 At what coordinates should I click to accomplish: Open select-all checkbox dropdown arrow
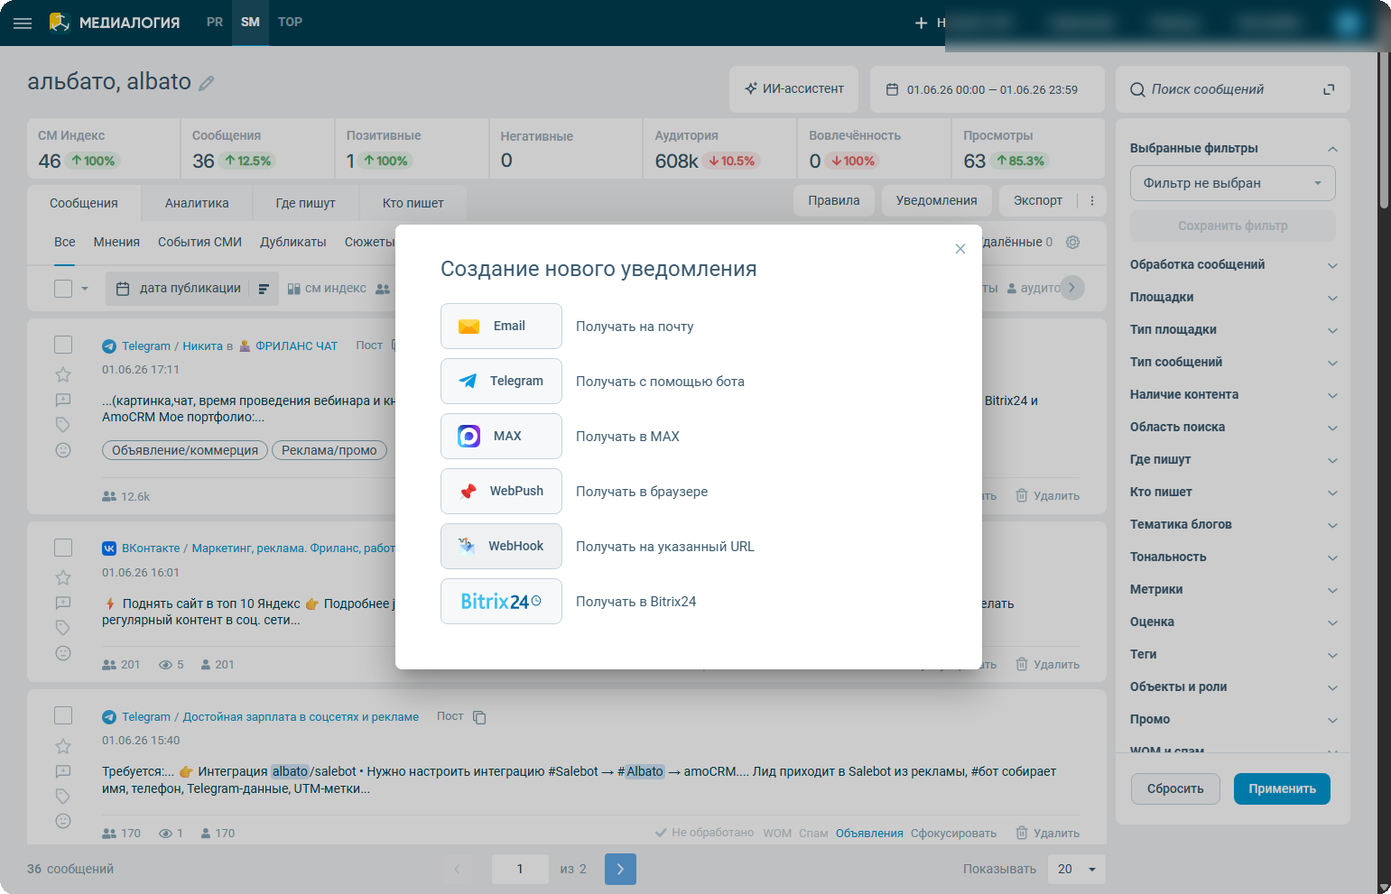coord(85,289)
